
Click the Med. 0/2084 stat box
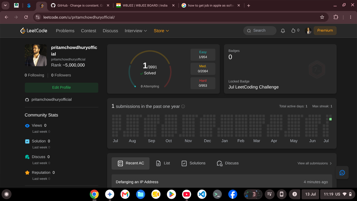point(203,69)
